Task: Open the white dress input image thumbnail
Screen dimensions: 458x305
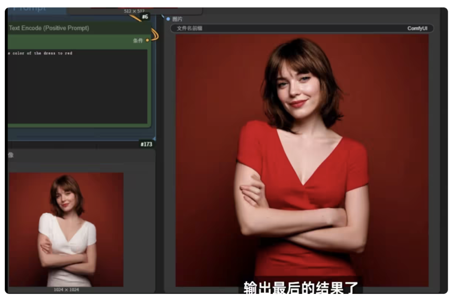Action: coord(66,230)
